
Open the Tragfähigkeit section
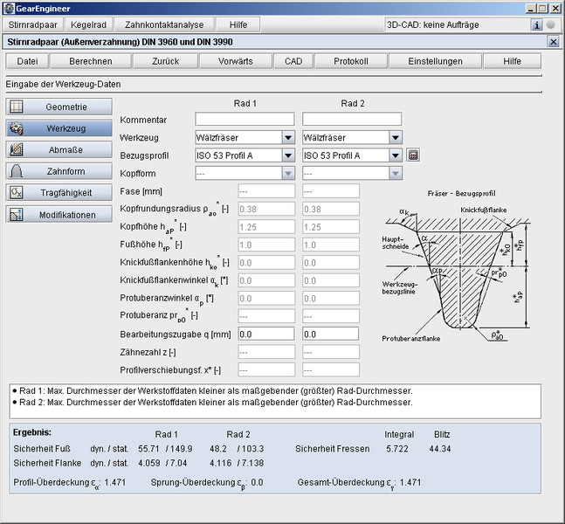(59, 192)
